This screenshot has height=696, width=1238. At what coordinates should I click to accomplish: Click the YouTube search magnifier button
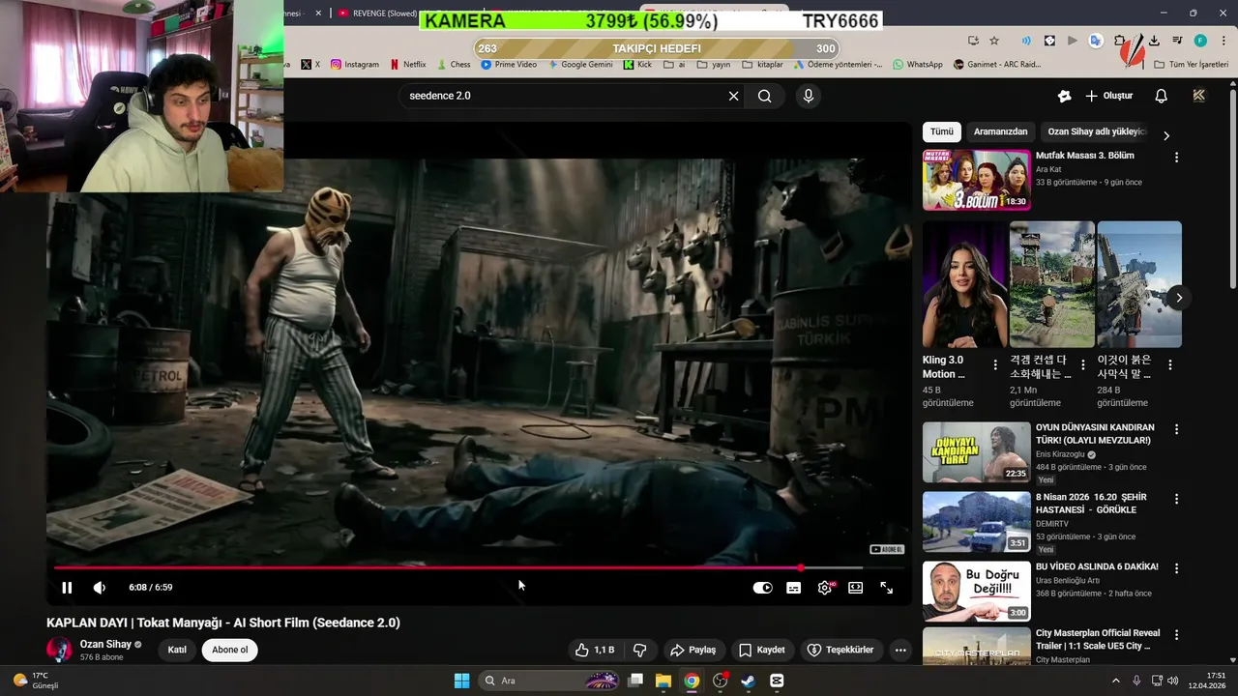[764, 96]
